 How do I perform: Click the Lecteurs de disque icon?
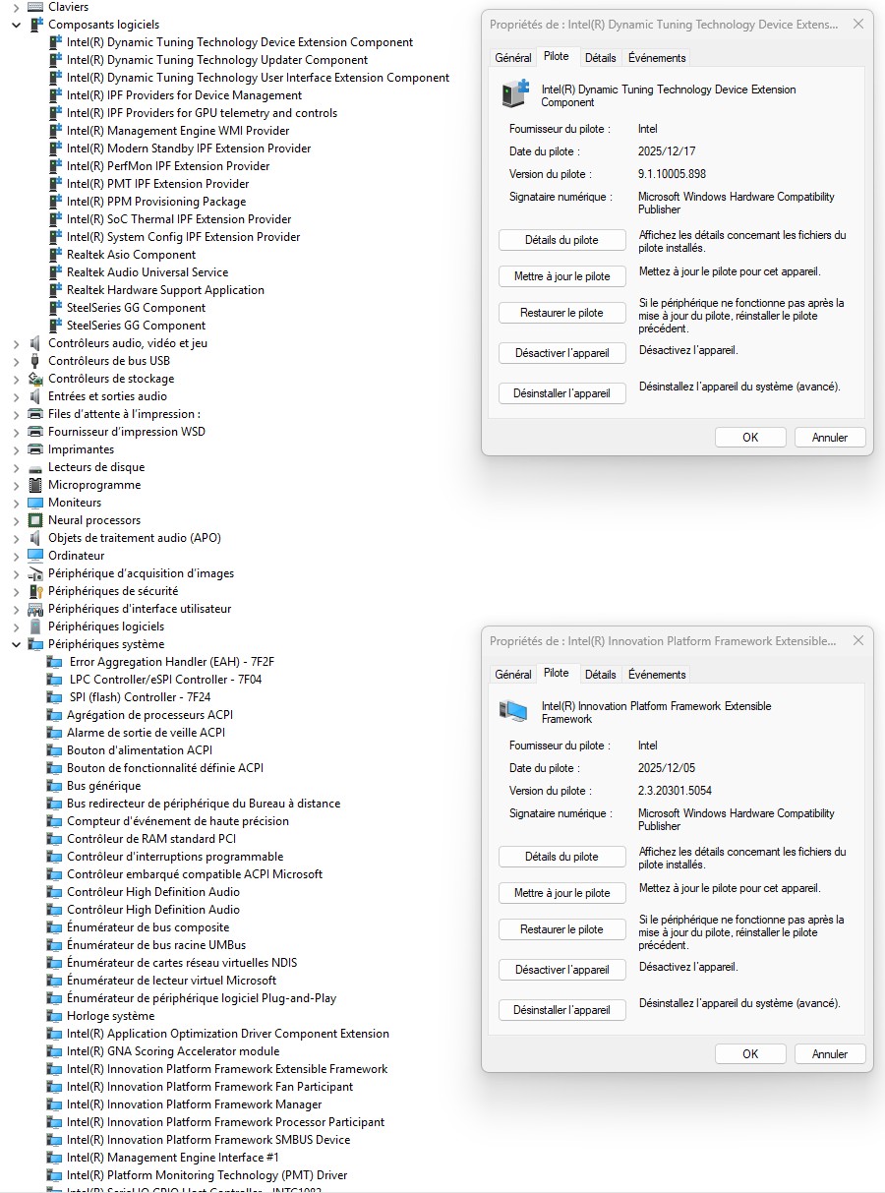click(35, 467)
